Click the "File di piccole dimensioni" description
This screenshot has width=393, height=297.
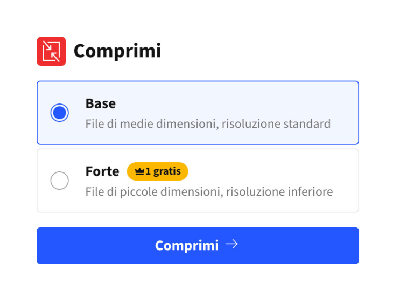(154, 192)
